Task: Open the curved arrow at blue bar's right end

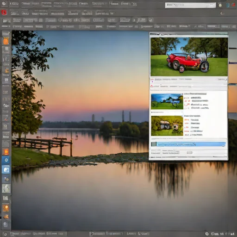Action: coord(224,144)
